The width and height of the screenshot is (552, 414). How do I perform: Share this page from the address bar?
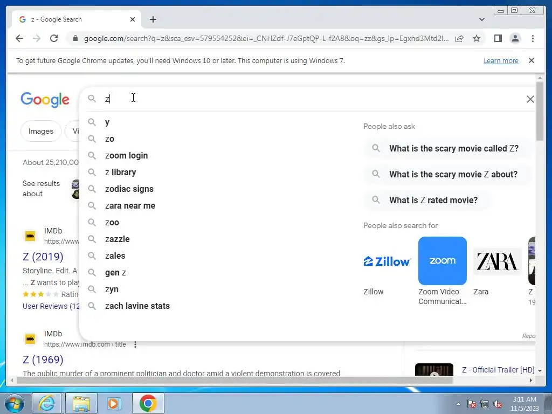coord(459,38)
